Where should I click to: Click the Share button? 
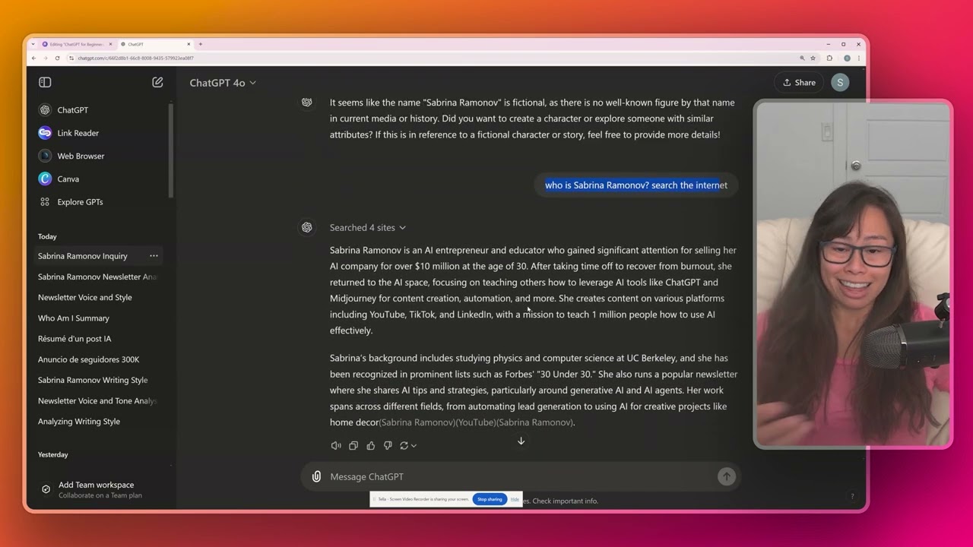coord(799,83)
